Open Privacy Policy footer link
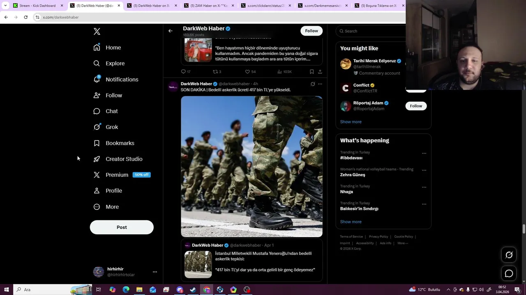This screenshot has width=526, height=295. point(378,236)
